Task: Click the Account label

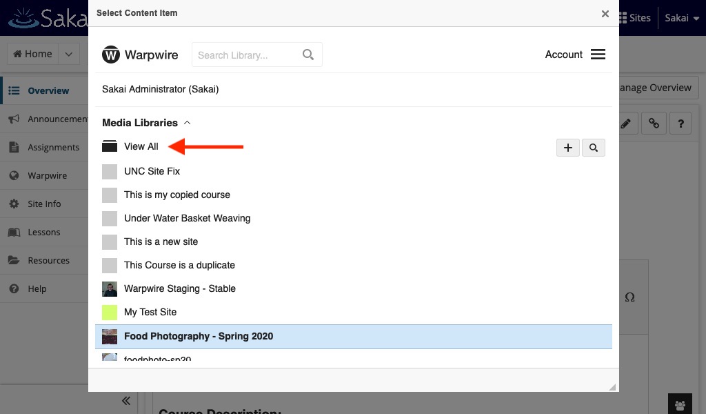Action: coord(564,55)
